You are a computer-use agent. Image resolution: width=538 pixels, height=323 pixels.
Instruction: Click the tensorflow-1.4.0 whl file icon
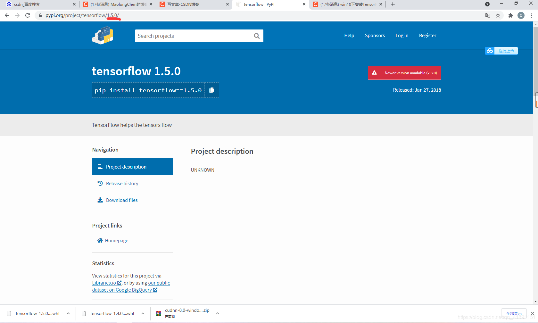click(x=84, y=313)
